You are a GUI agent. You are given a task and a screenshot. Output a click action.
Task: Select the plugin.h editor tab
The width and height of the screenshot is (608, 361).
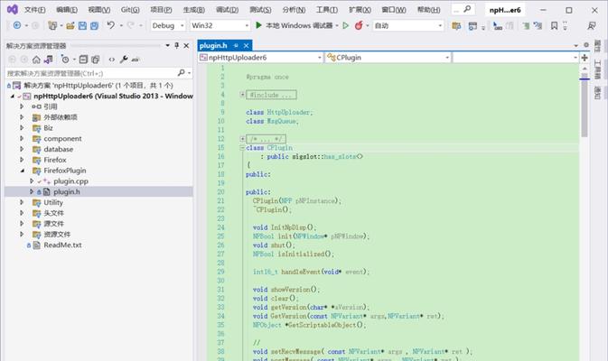coord(213,46)
